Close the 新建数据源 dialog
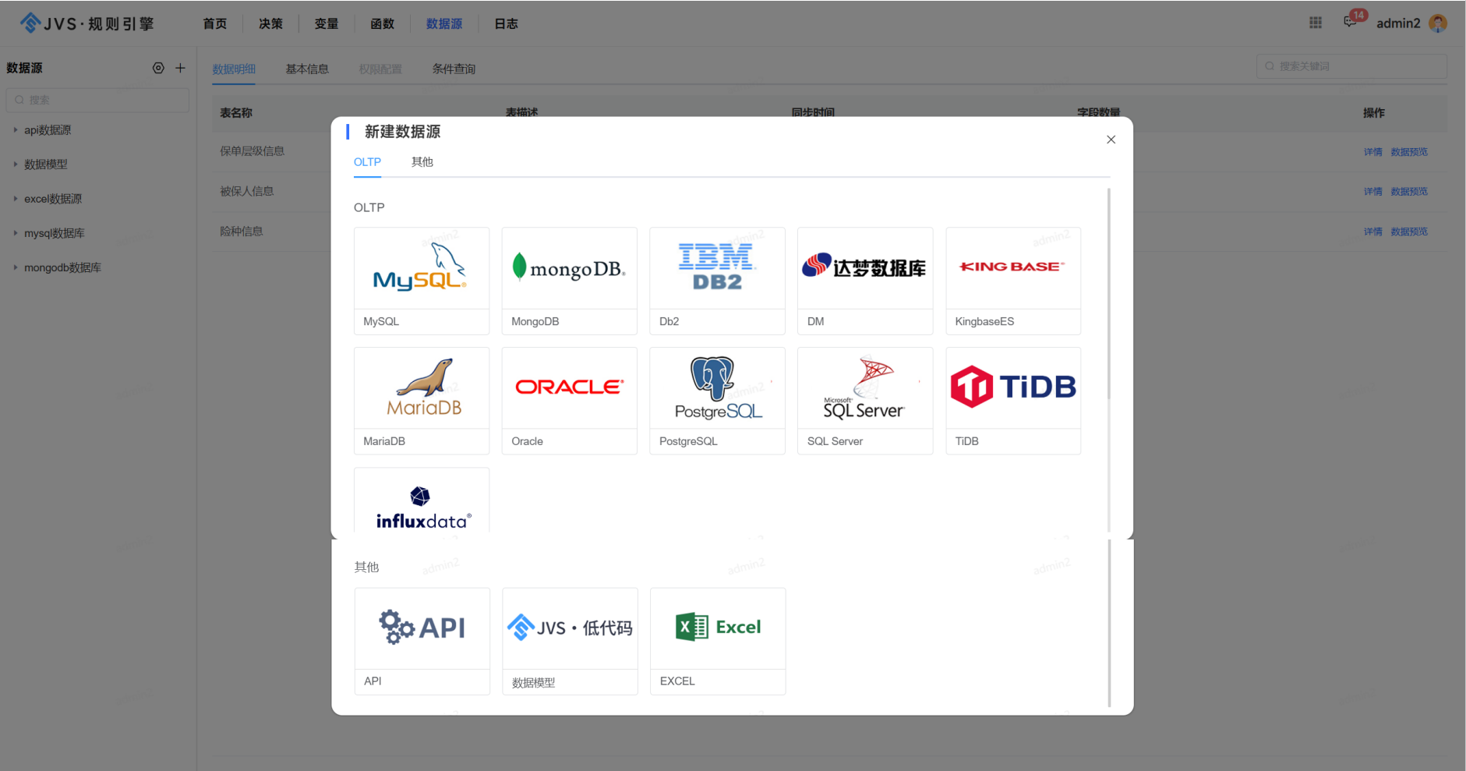Viewport: 1466px width, 771px height. [x=1111, y=140]
